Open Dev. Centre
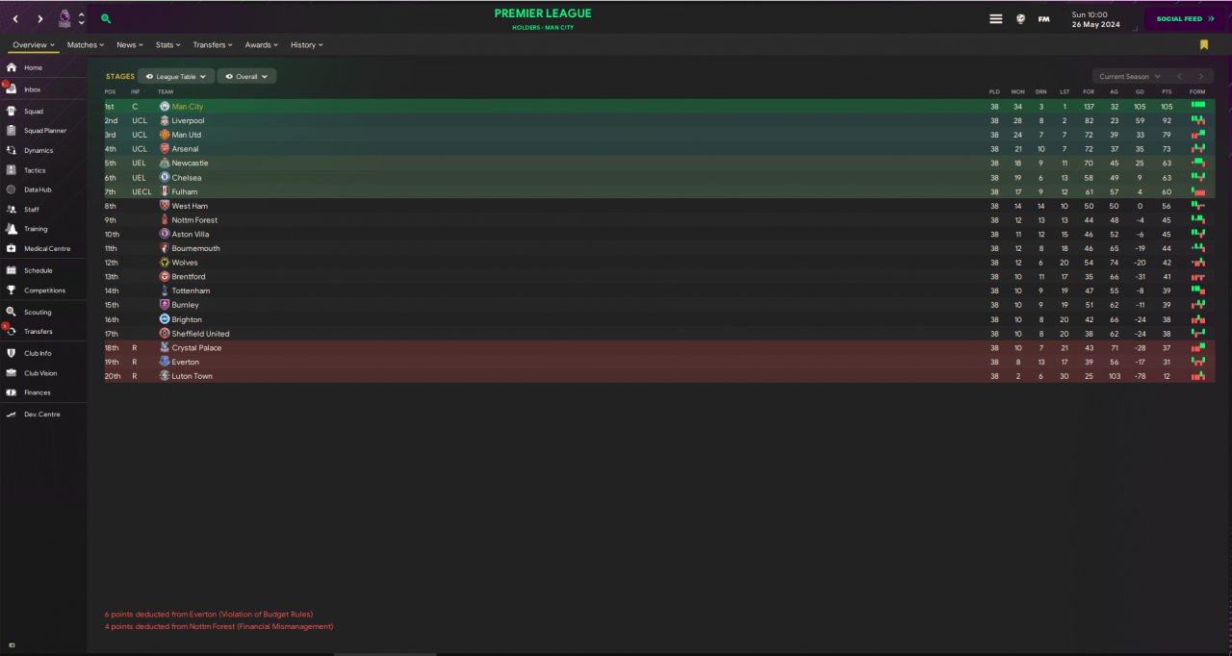The image size is (1232, 656). point(43,414)
